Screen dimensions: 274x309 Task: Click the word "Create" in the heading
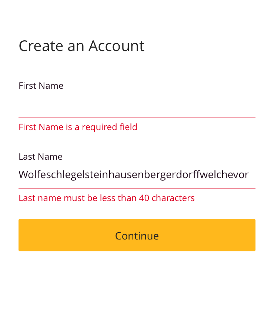[x=41, y=46]
